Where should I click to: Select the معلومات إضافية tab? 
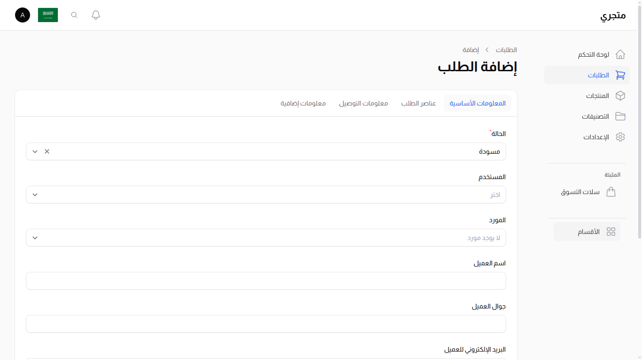click(302, 103)
